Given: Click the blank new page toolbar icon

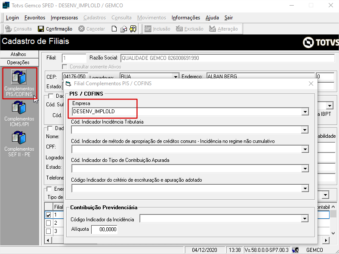Looking at the screenshot, I should (x=114, y=29).
